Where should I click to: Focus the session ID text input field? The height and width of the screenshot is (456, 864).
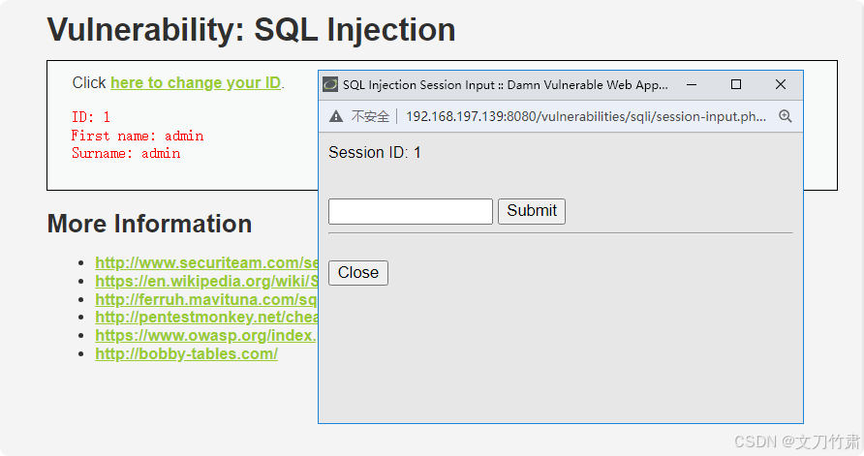tap(411, 211)
